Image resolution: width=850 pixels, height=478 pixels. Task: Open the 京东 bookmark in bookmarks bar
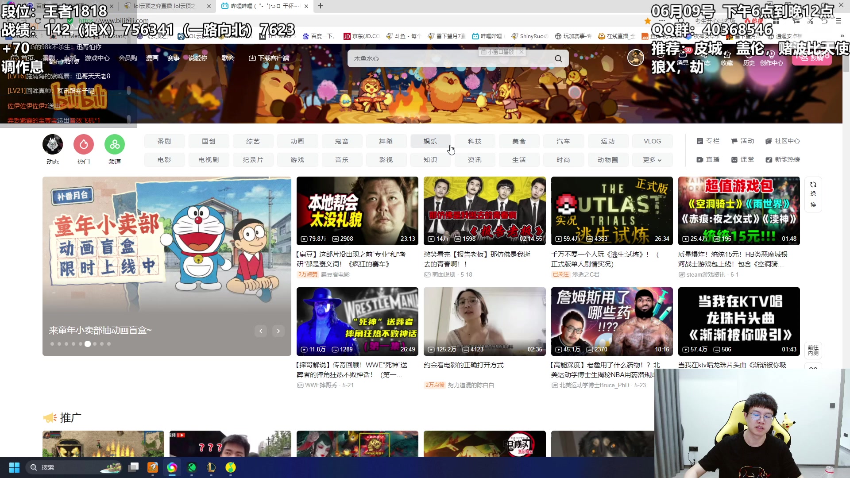362,36
